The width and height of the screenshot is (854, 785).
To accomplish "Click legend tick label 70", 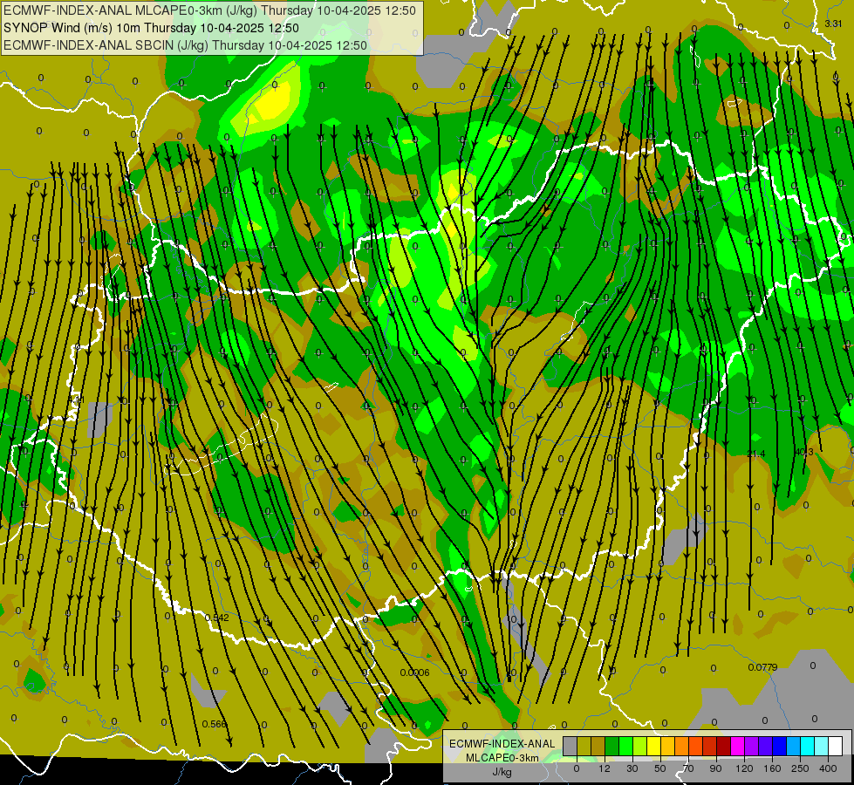I will (x=688, y=768).
